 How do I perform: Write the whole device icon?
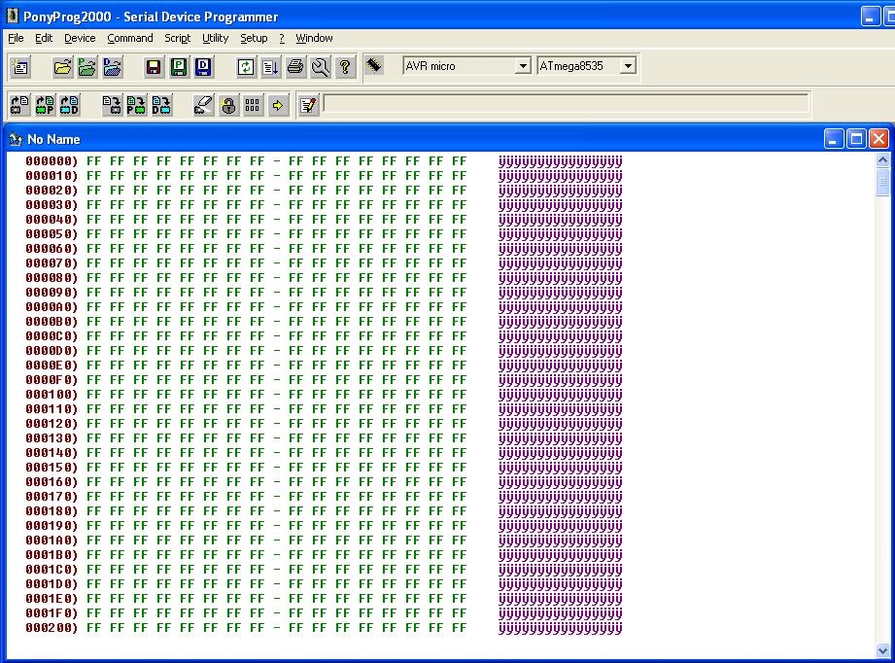click(x=112, y=105)
